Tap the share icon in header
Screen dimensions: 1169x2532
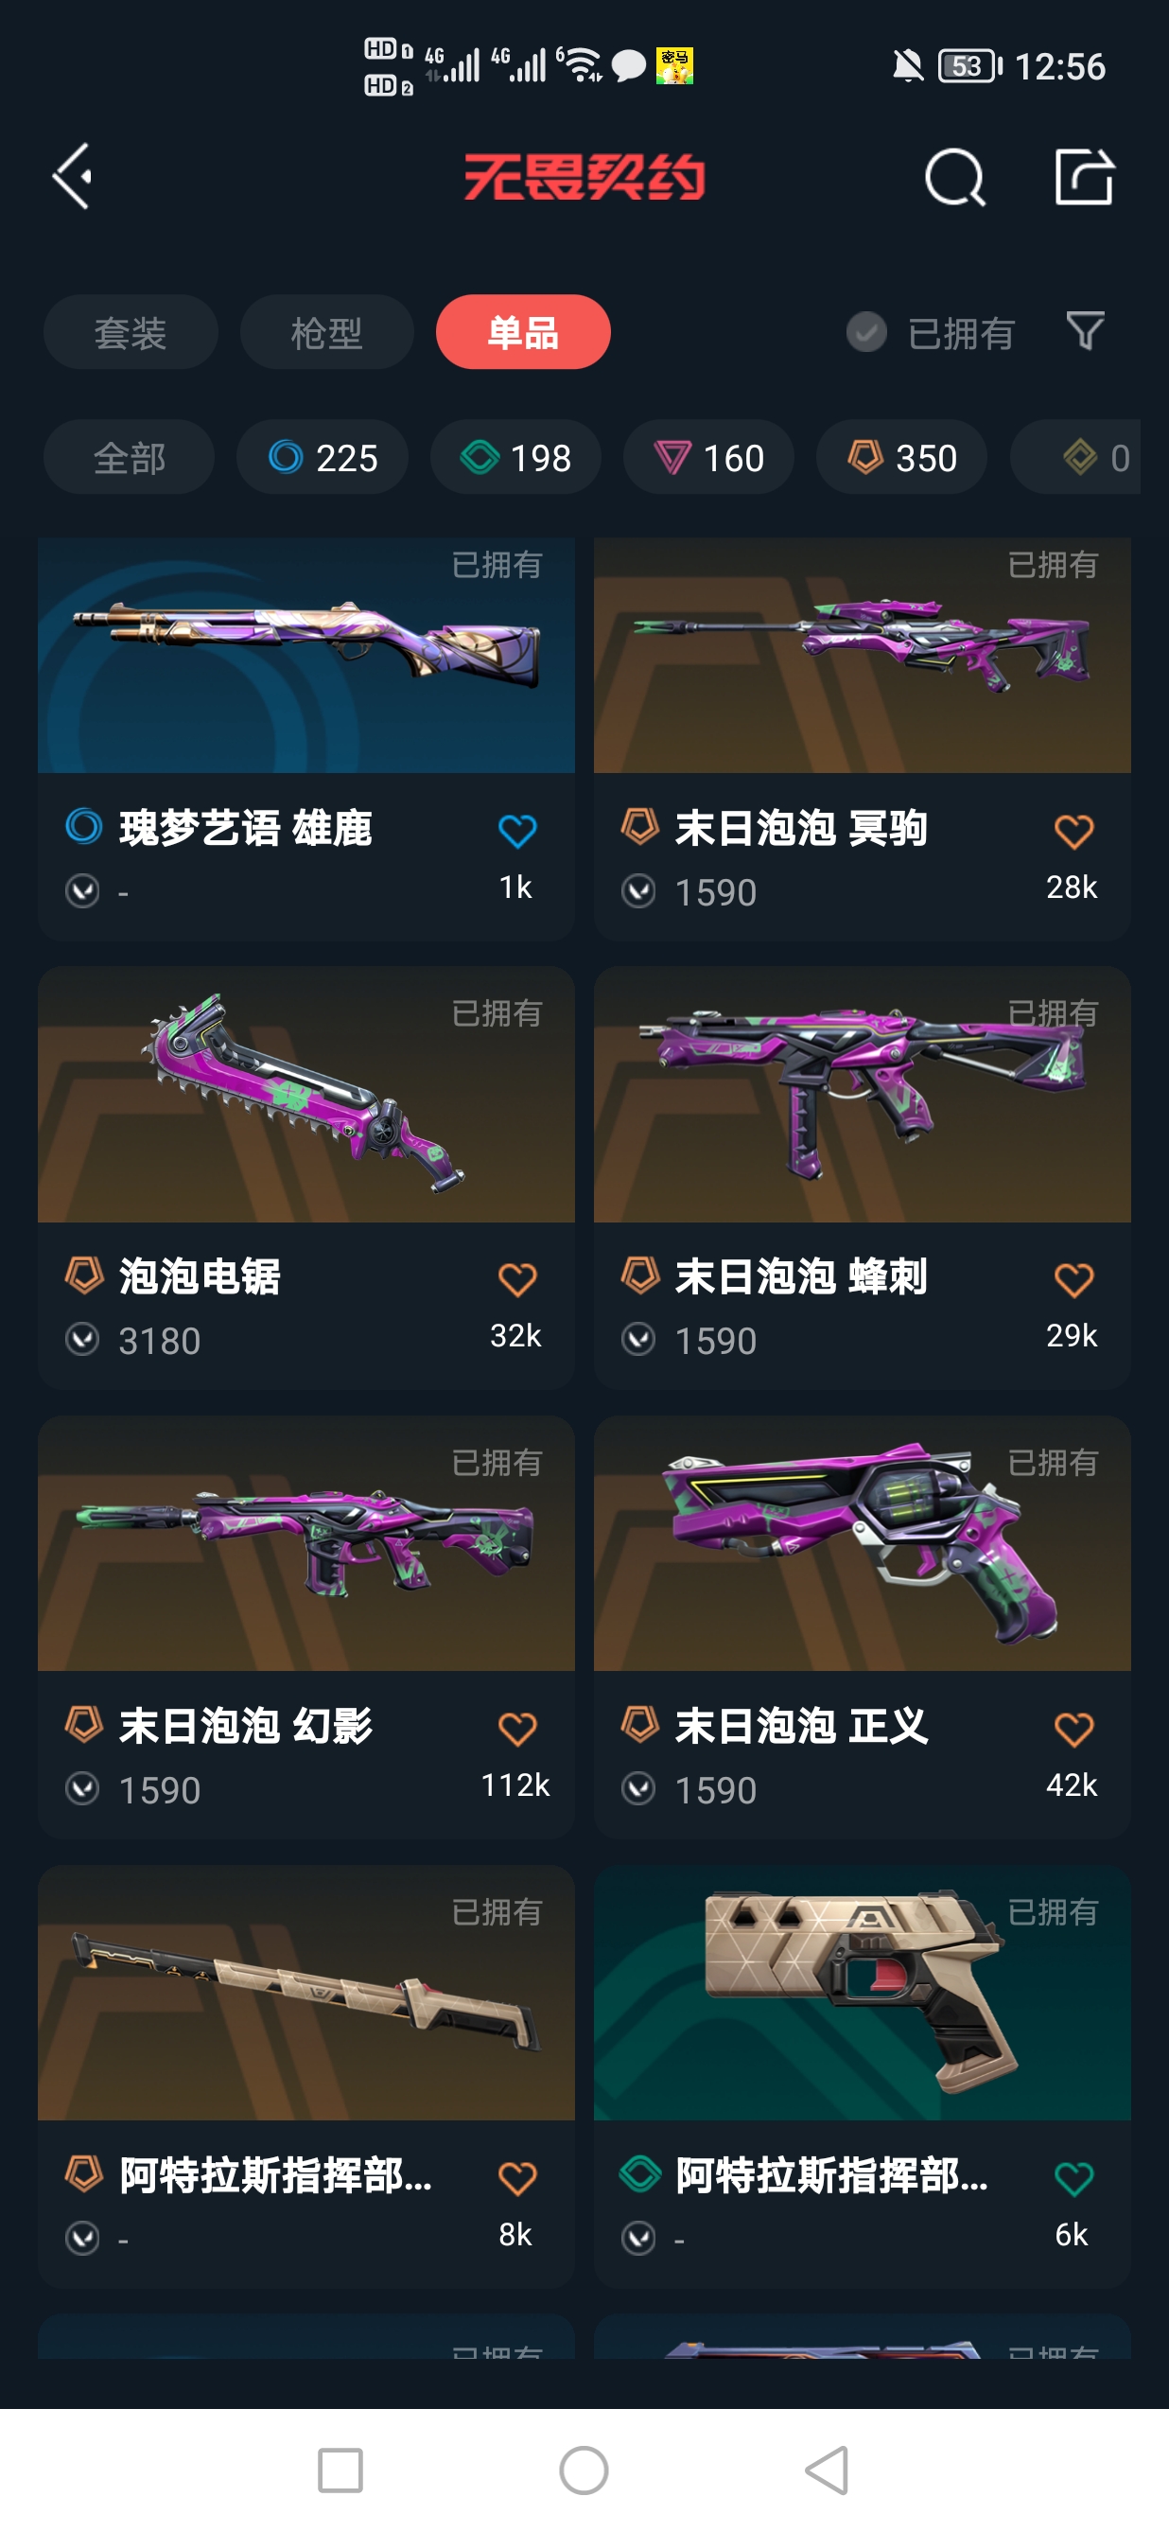[1084, 177]
